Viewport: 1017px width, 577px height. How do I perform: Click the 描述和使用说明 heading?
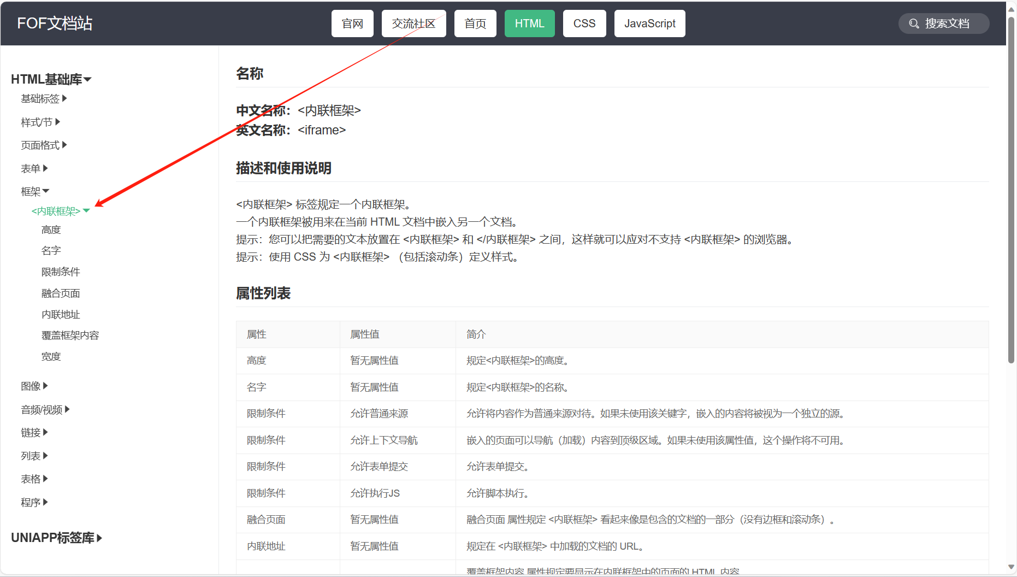click(283, 168)
